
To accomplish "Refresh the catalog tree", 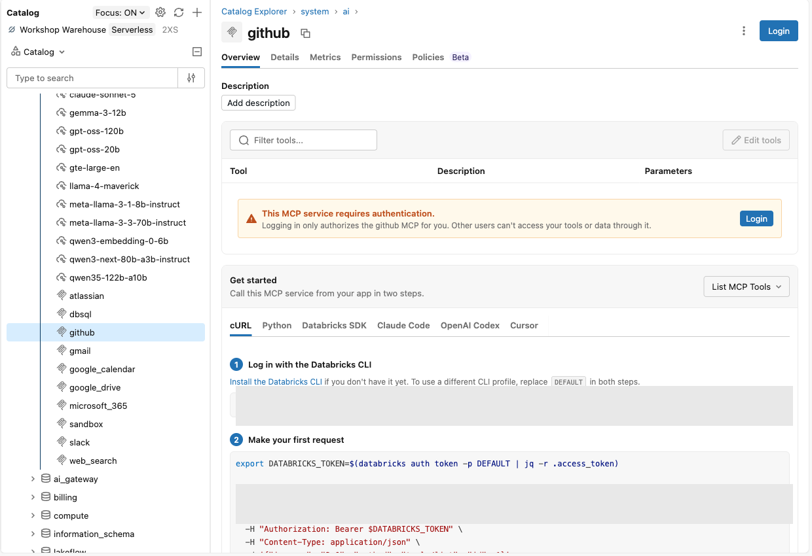I will click(x=179, y=12).
